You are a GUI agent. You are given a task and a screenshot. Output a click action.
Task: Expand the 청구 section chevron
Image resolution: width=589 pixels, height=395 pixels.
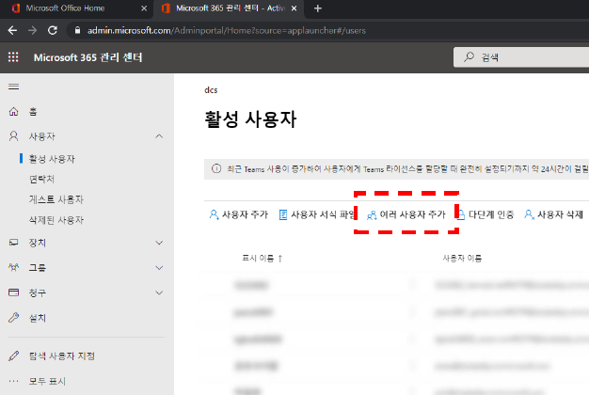[159, 292]
